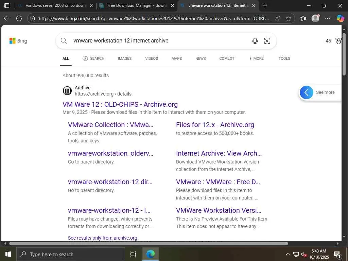Screen dimensions: 348x261
Task: Expand the MORE dropdown menu
Action: coord(257,58)
